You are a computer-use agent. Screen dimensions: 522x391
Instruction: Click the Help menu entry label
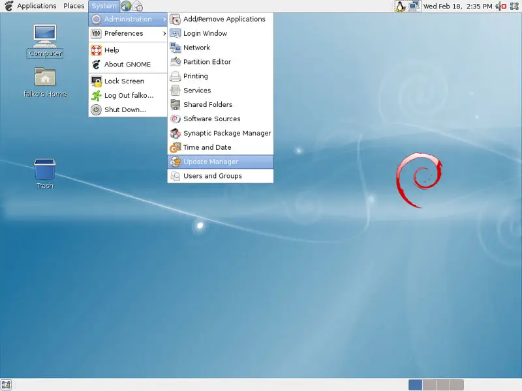(x=112, y=50)
